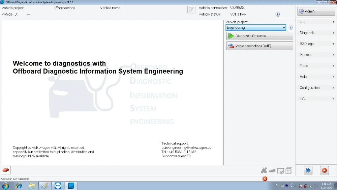This screenshot has width=337, height=190.
Task: Expand the Configuration section
Action: (x=316, y=88)
